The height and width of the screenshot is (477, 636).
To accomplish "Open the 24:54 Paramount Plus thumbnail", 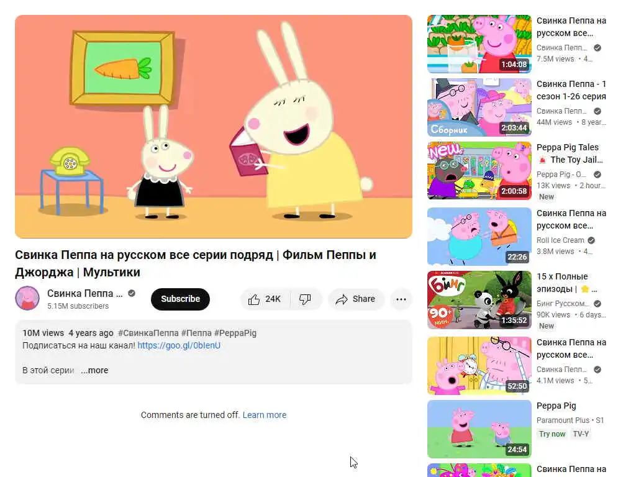I will pos(479,429).
